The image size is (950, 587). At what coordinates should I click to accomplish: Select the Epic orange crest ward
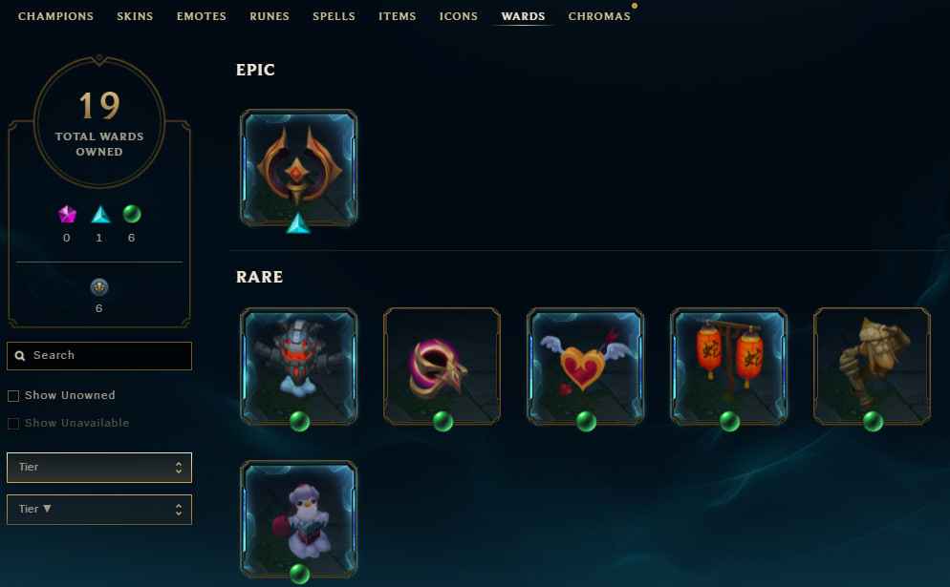pyautogui.click(x=299, y=168)
